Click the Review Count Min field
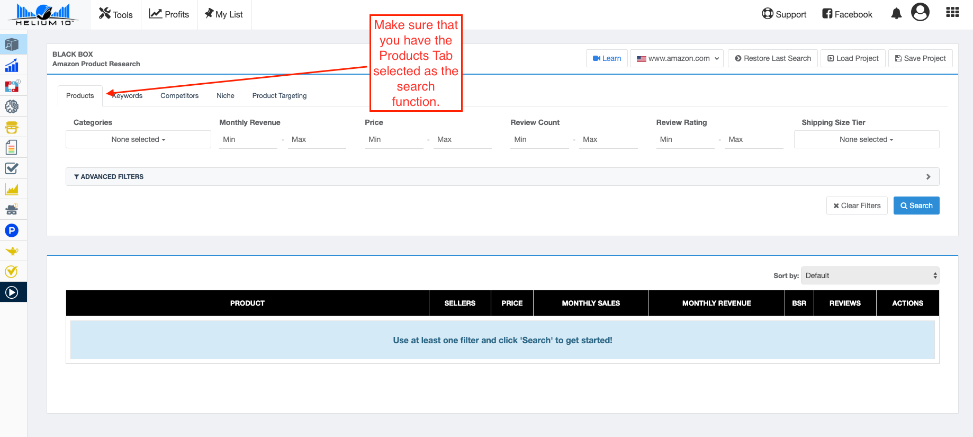Viewport: 973px width, 437px height. [539, 139]
